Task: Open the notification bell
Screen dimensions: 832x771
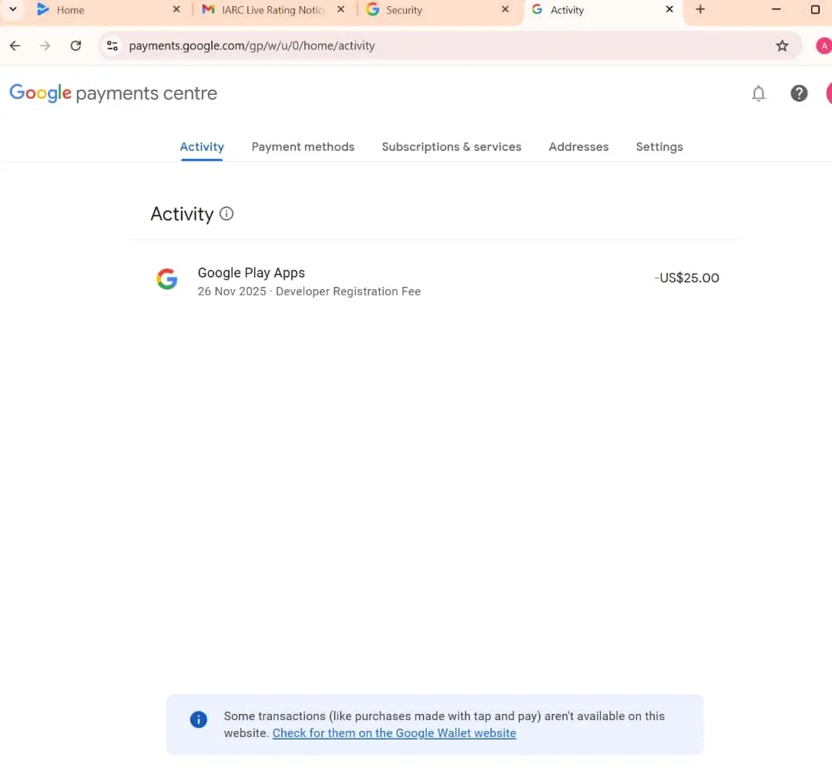Action: click(x=759, y=93)
